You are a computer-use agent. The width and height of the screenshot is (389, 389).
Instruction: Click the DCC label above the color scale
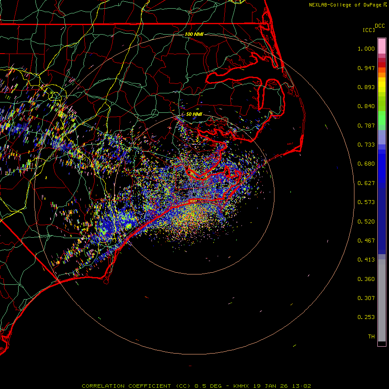[x=379, y=26]
